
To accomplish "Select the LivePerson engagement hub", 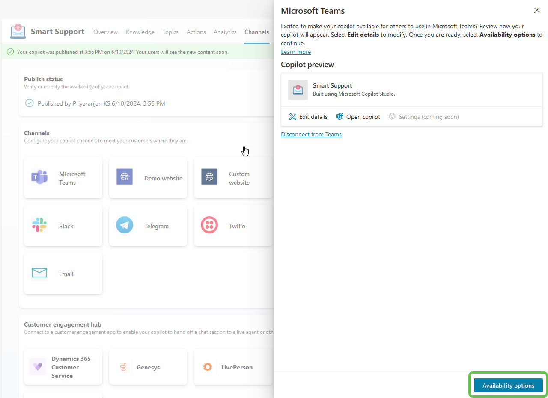I will tap(232, 366).
